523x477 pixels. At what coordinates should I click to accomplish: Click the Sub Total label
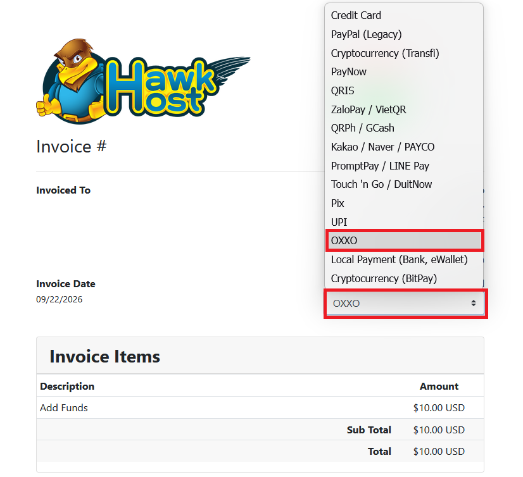coord(369,430)
